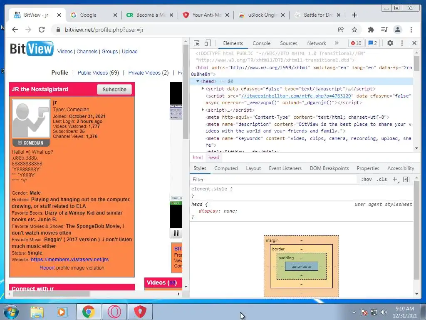Click the red error count badge showing 10
Viewport: 426px width, 320px height.
[x=356, y=43]
